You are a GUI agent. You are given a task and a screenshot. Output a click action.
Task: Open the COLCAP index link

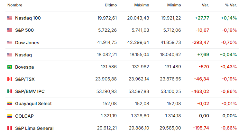point(24,116)
